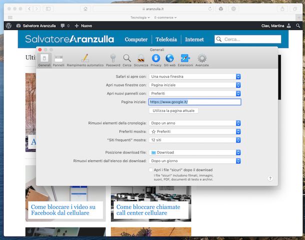This screenshot has width=305, height=240.
Task: Go back in Safari toolbar
Action: 29,9
